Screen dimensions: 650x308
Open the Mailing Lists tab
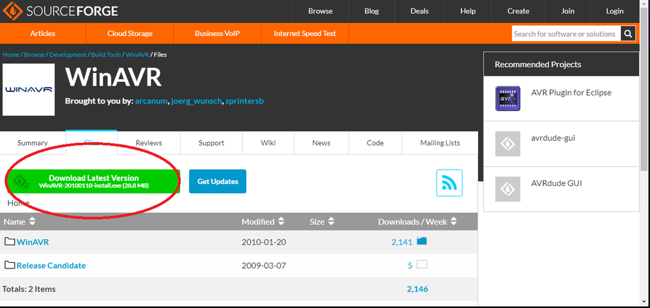440,143
